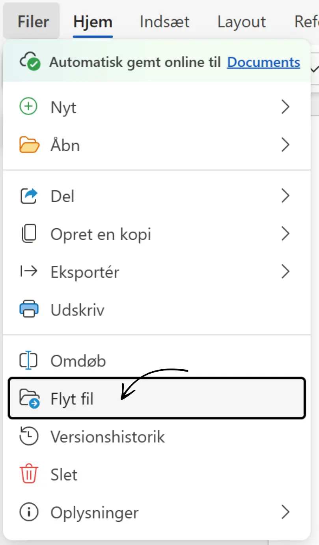Viewport: 319px width, 545px height.
Task: Click the Omdøb rename icon
Action: point(28,360)
